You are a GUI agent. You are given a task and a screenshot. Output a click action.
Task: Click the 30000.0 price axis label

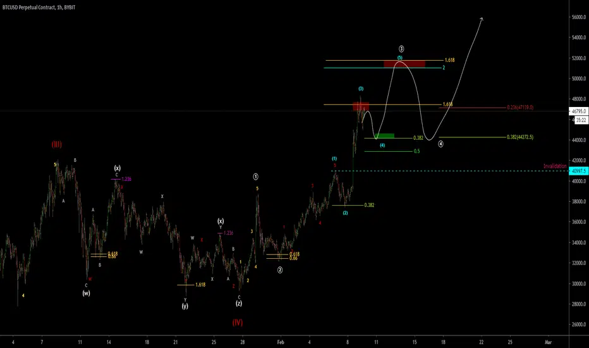[x=579, y=283]
